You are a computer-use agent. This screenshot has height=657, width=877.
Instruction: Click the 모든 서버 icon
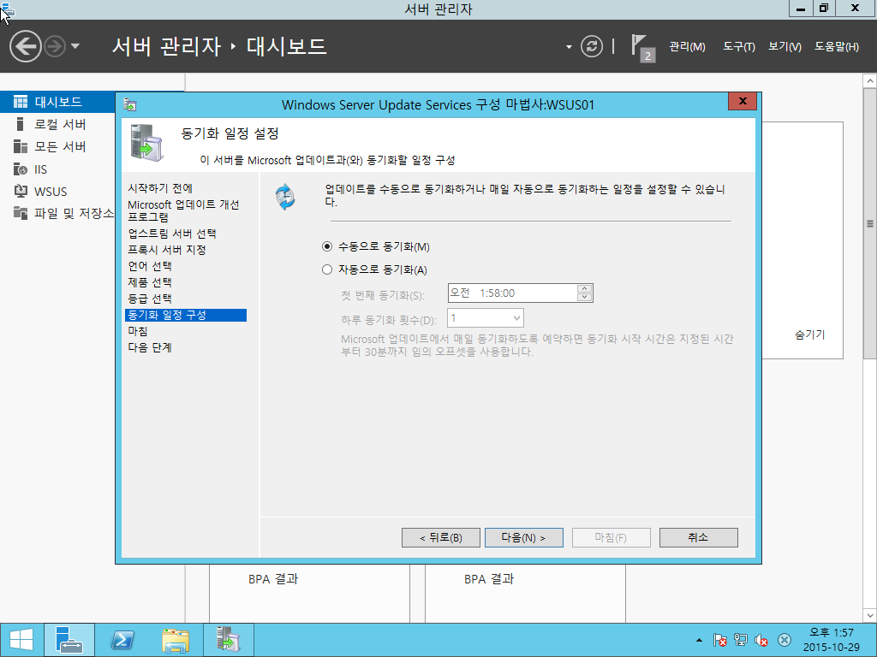coord(21,146)
